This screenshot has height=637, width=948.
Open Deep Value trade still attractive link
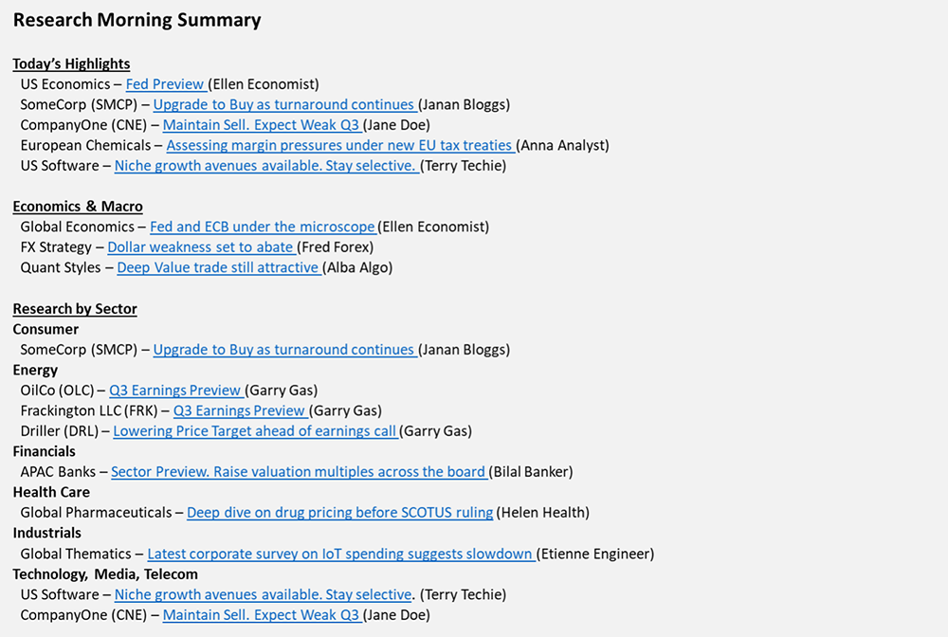219,267
